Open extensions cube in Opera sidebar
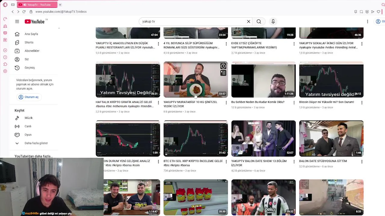This screenshot has height=216, width=385. pyautogui.click(x=5, y=64)
